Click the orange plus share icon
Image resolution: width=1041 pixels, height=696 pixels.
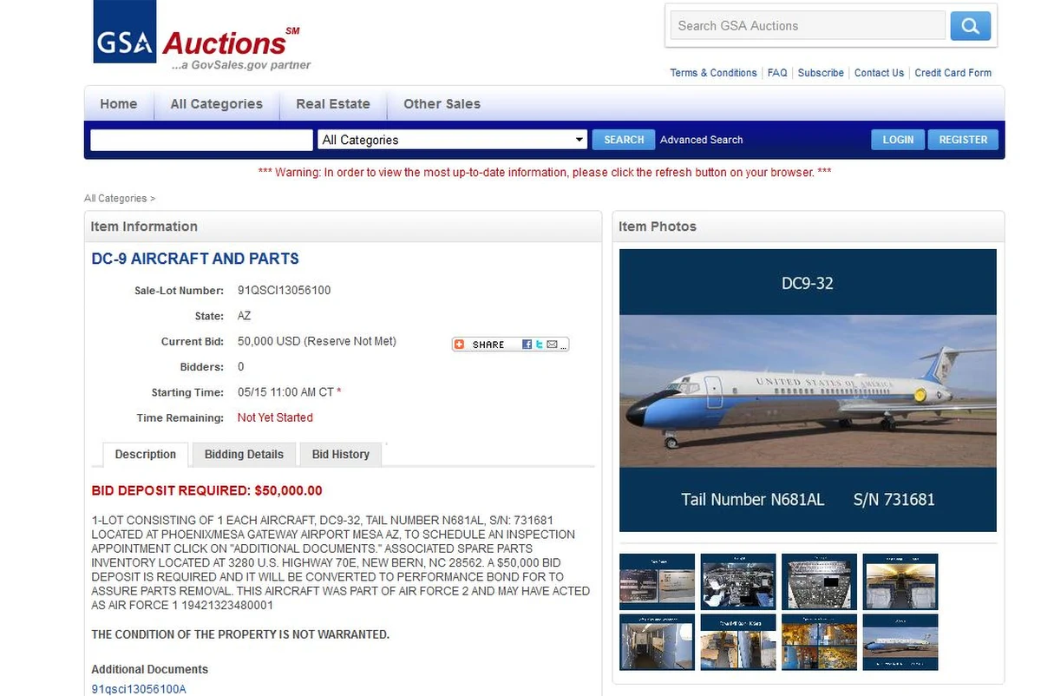point(460,345)
